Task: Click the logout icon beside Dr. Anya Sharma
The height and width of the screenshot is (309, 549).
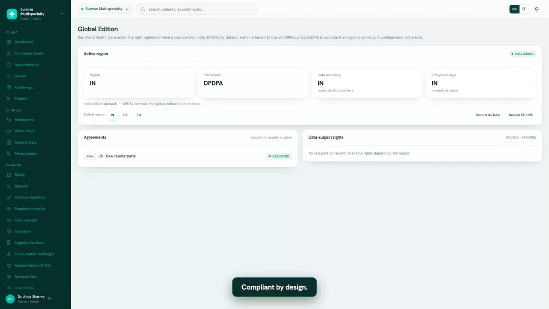Action: click(x=50, y=299)
